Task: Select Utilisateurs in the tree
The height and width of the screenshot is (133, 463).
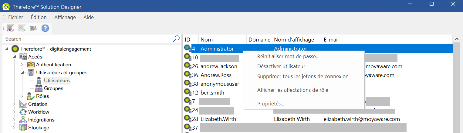Action: click(57, 80)
